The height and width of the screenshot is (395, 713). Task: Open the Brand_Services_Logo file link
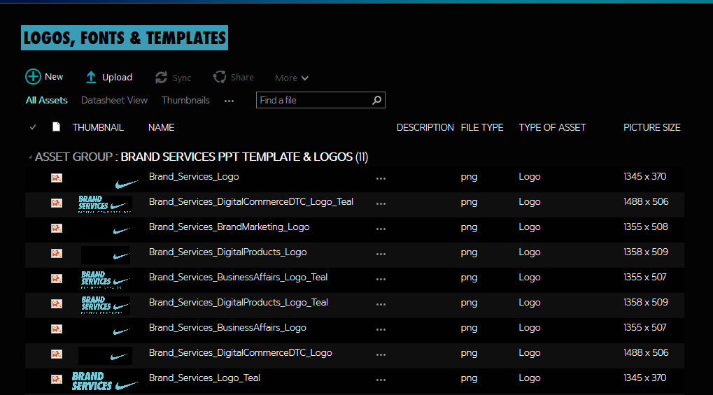click(x=194, y=176)
